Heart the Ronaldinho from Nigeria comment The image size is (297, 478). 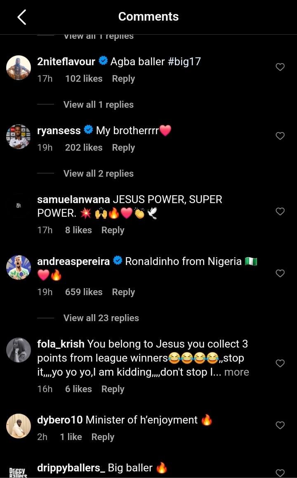[x=280, y=273]
